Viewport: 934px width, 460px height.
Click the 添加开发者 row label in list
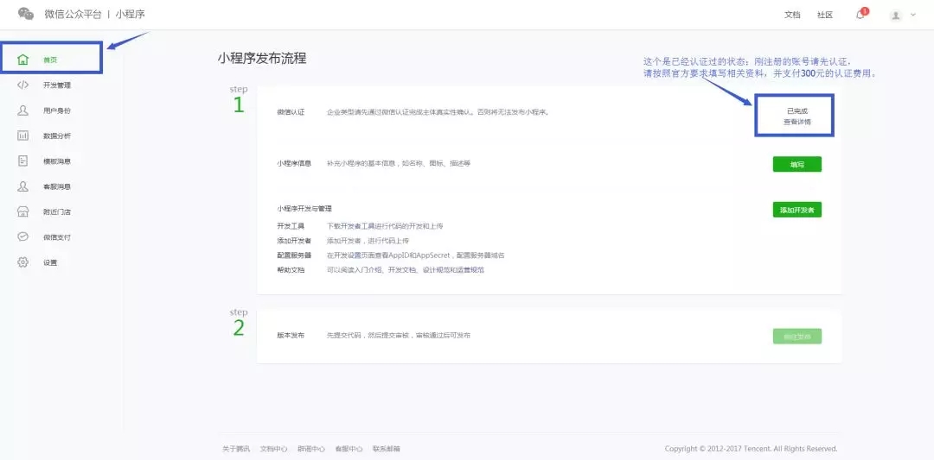[294, 241]
